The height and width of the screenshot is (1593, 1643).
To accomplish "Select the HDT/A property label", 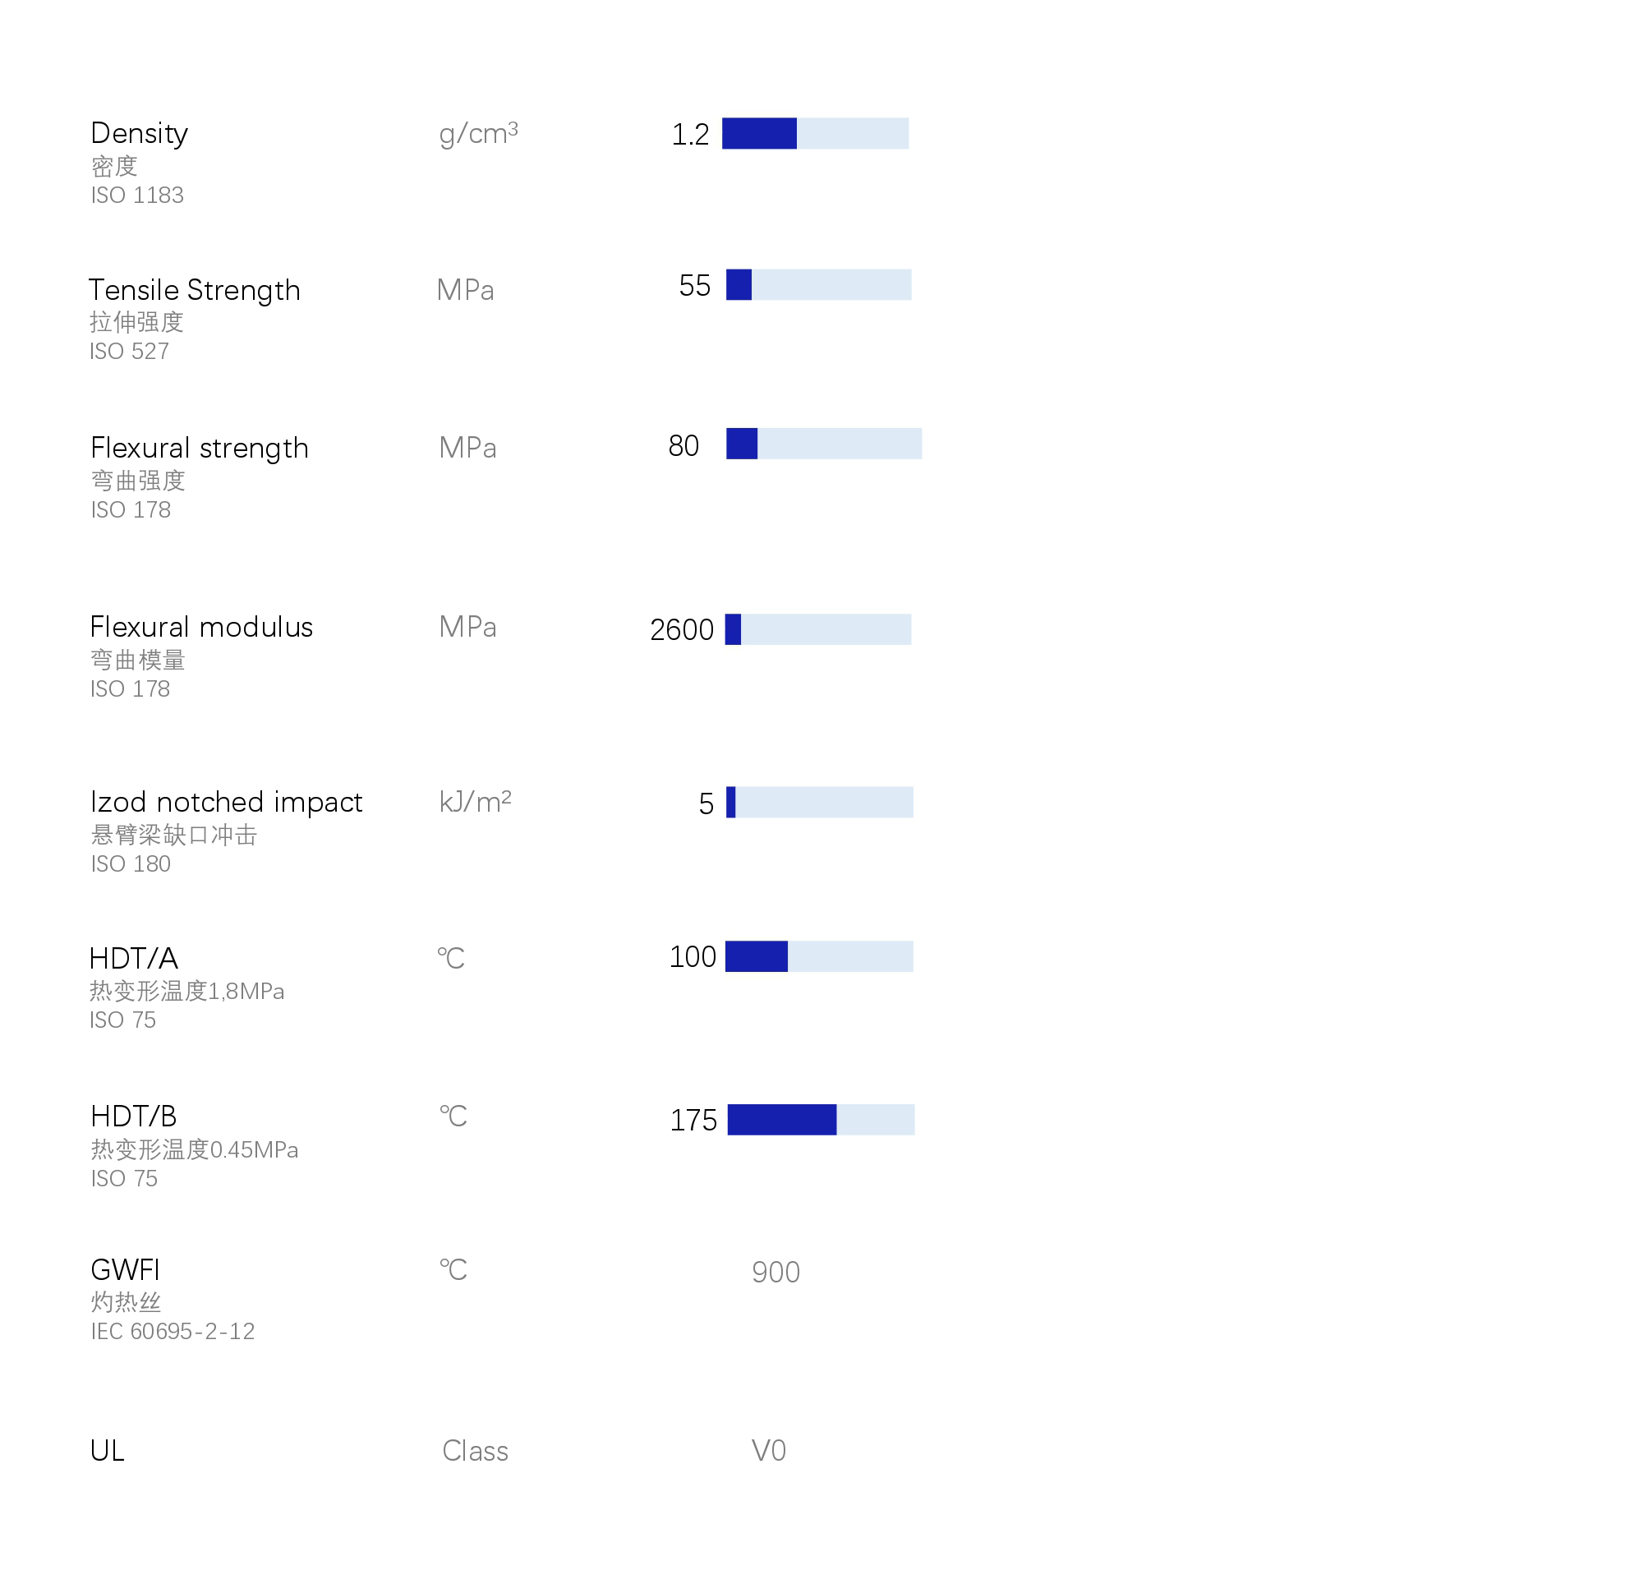I will 133,958.
